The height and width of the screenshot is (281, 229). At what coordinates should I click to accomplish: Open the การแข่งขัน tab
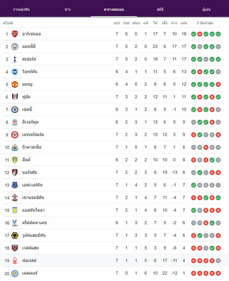pos(21,9)
